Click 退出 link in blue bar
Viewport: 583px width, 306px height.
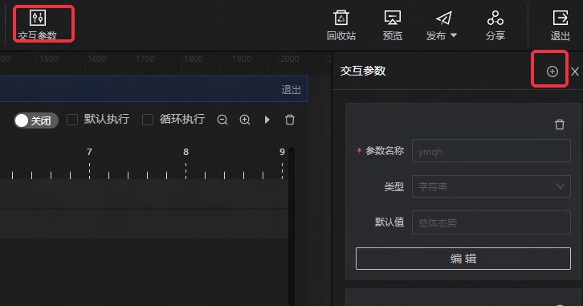click(x=291, y=90)
